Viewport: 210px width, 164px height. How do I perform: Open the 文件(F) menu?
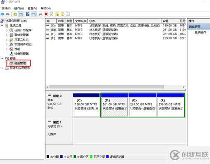pos(6,8)
